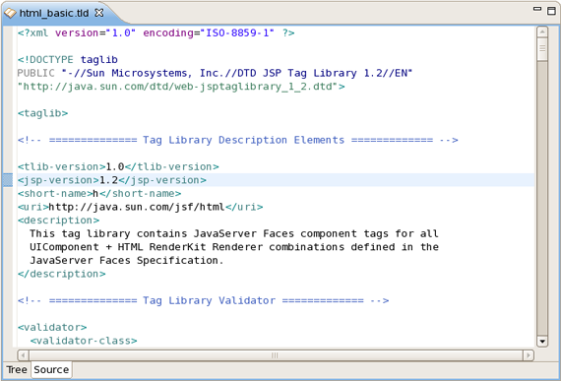Click the vertical scrollbar up arrow

542,32
